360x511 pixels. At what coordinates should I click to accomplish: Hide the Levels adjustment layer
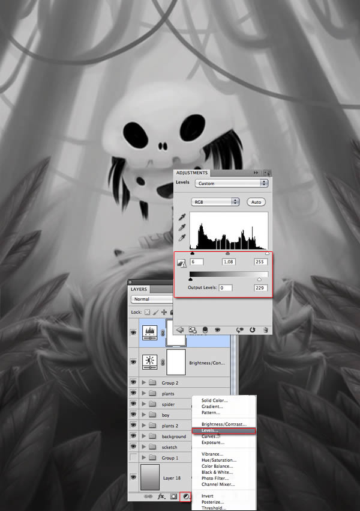pyautogui.click(x=133, y=332)
